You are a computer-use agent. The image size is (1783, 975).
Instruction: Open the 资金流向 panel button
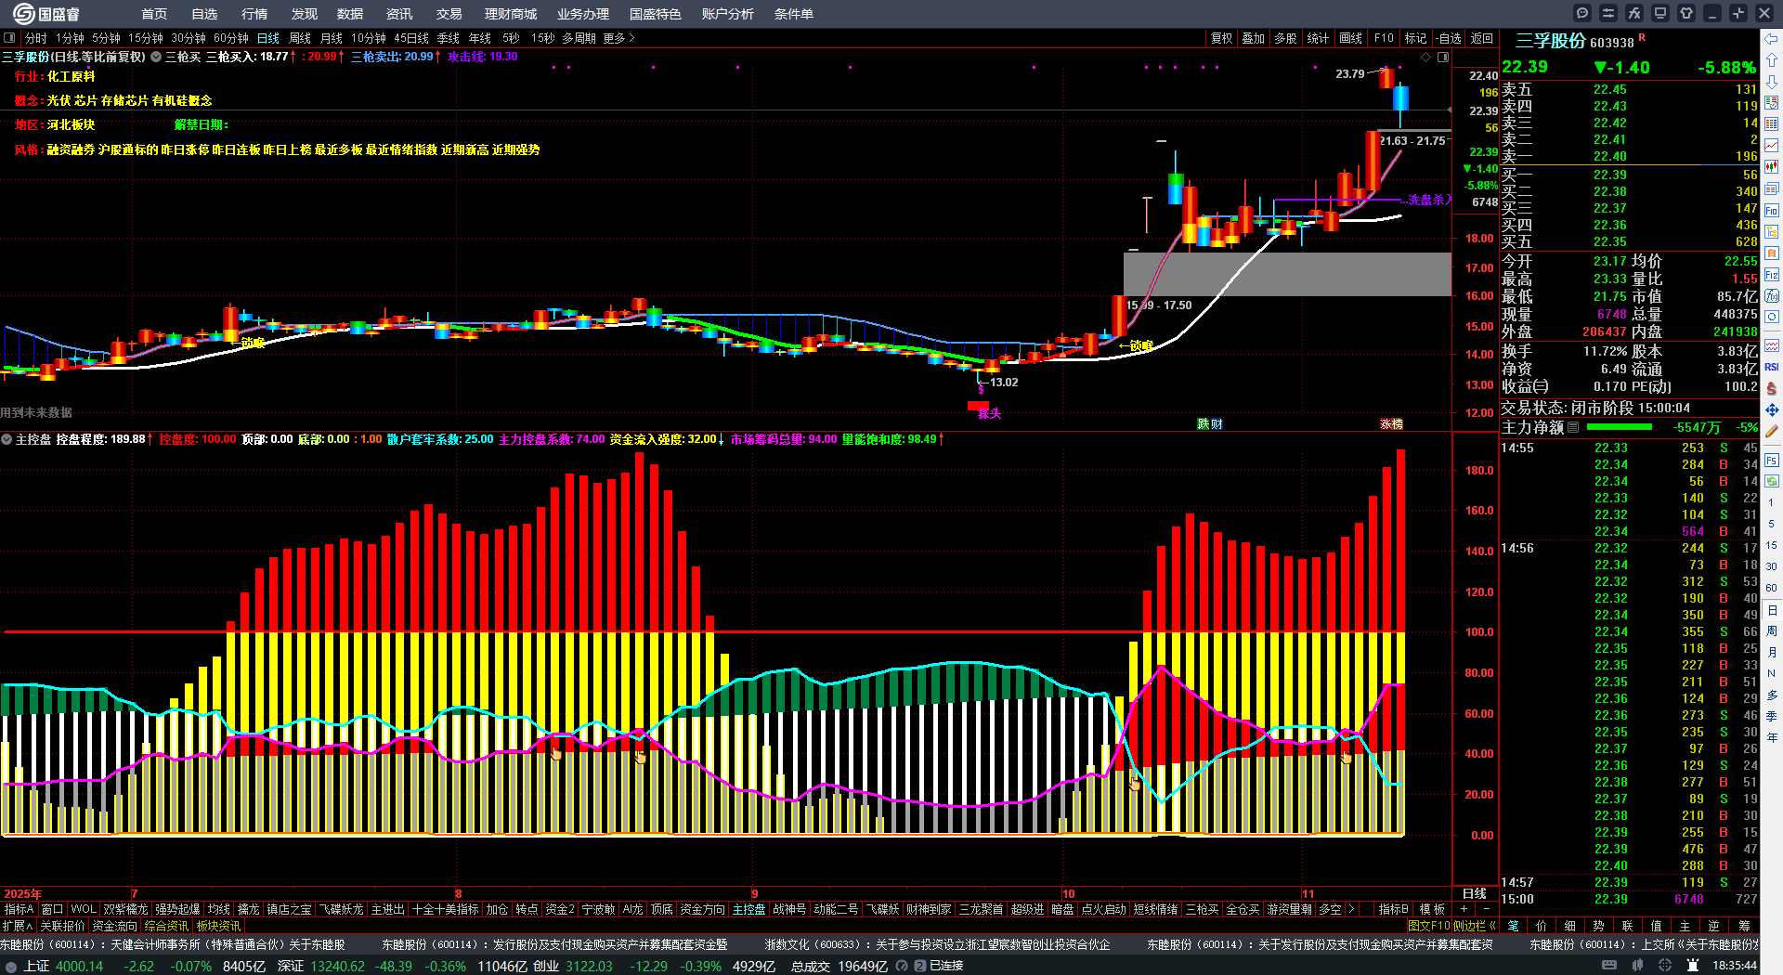[x=114, y=926]
